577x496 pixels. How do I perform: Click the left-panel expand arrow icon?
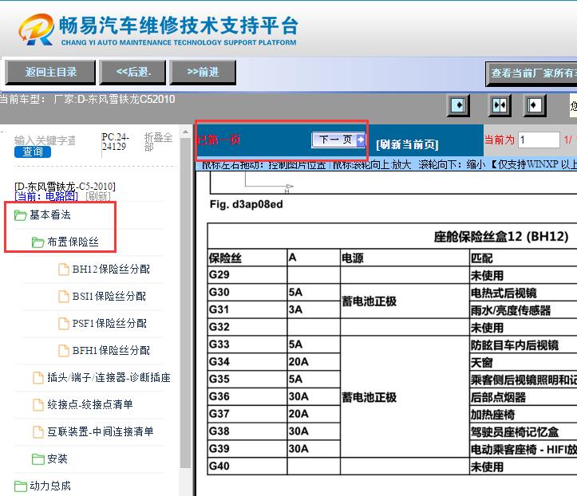click(458, 105)
